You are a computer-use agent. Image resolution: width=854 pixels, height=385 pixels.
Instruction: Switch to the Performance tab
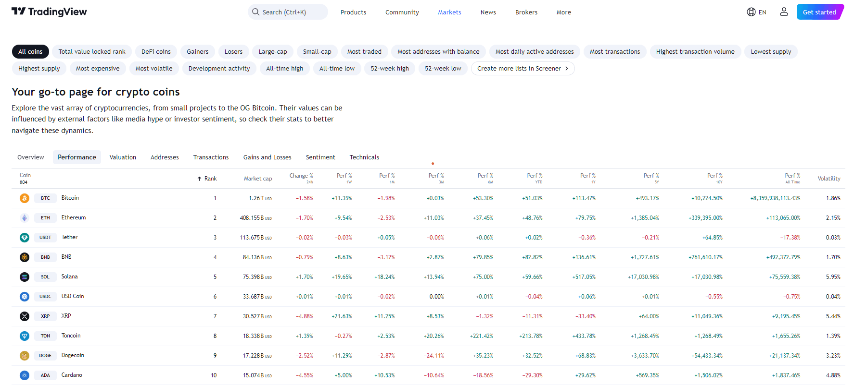coord(77,157)
